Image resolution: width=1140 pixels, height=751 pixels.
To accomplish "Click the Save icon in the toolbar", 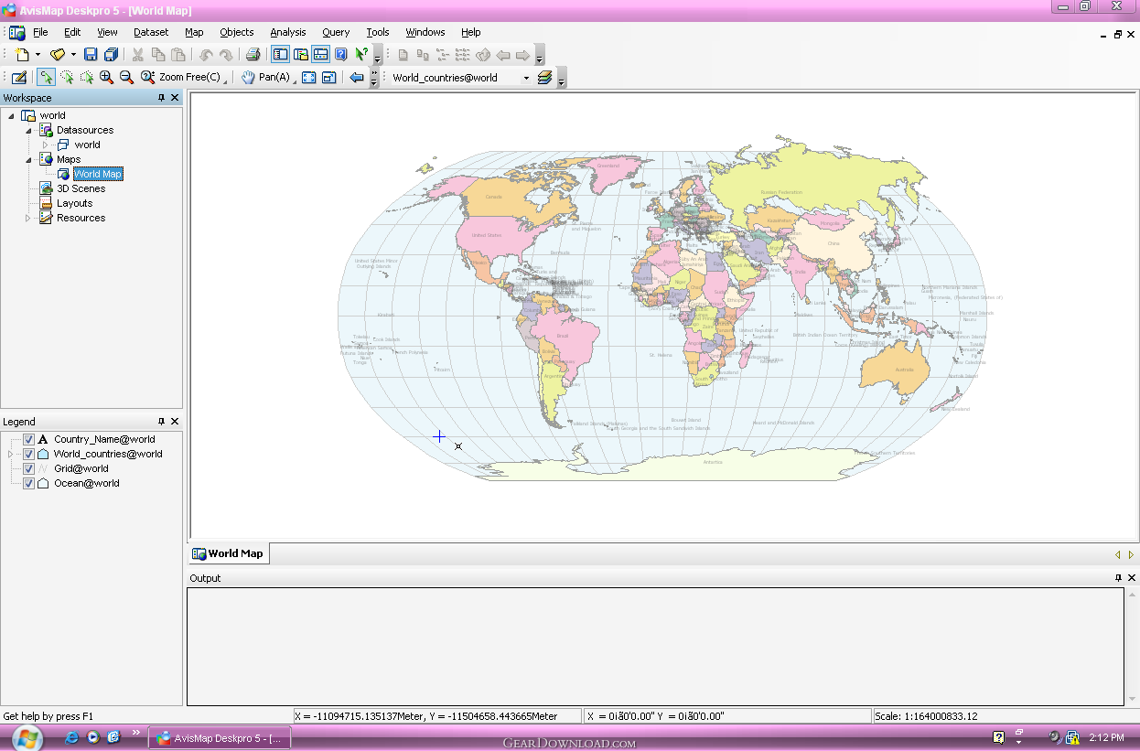I will [91, 55].
